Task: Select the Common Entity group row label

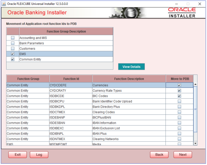Action: [30, 60]
